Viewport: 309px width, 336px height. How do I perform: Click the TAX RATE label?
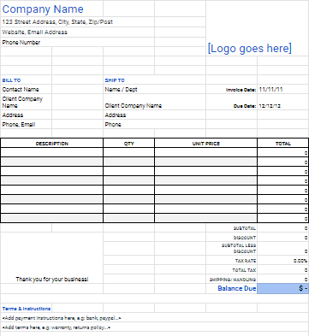coord(246,261)
